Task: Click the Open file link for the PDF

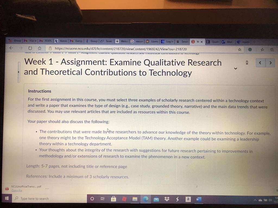Action: click(x=17, y=190)
